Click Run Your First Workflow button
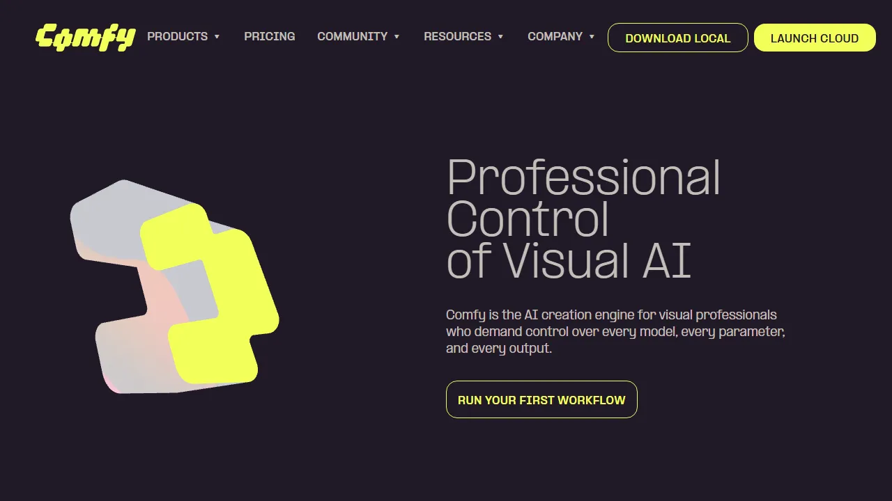This screenshot has width=892, height=501. (541, 399)
